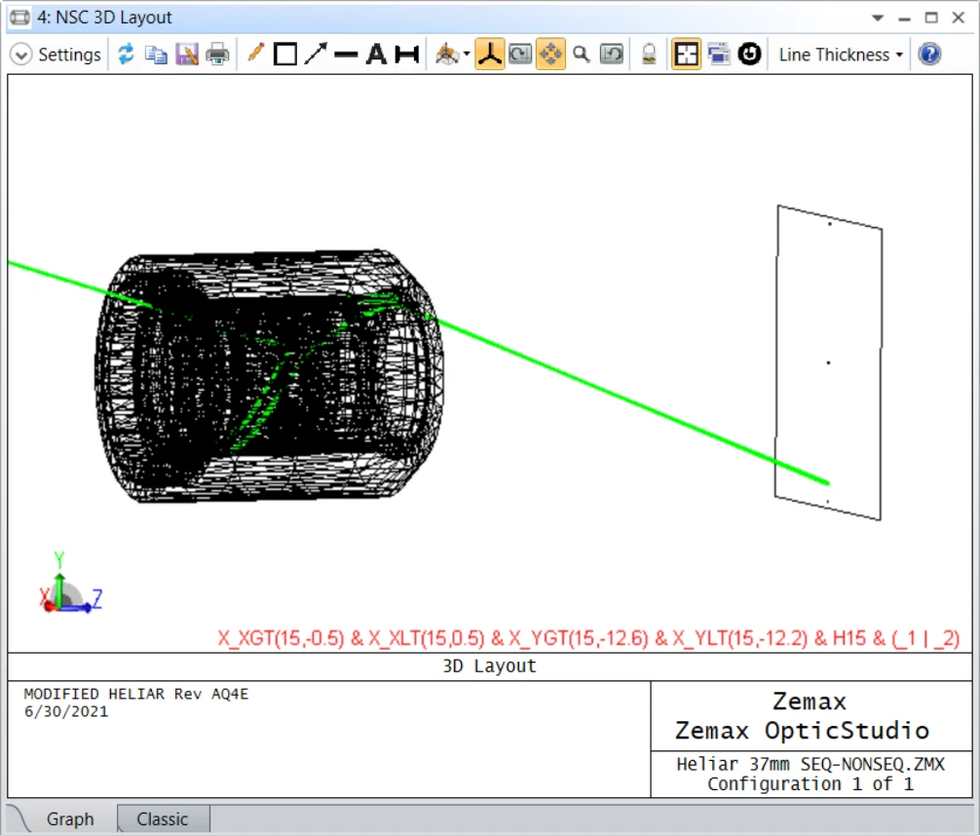Toggle the fit-to-window frame icon

[x=686, y=55]
